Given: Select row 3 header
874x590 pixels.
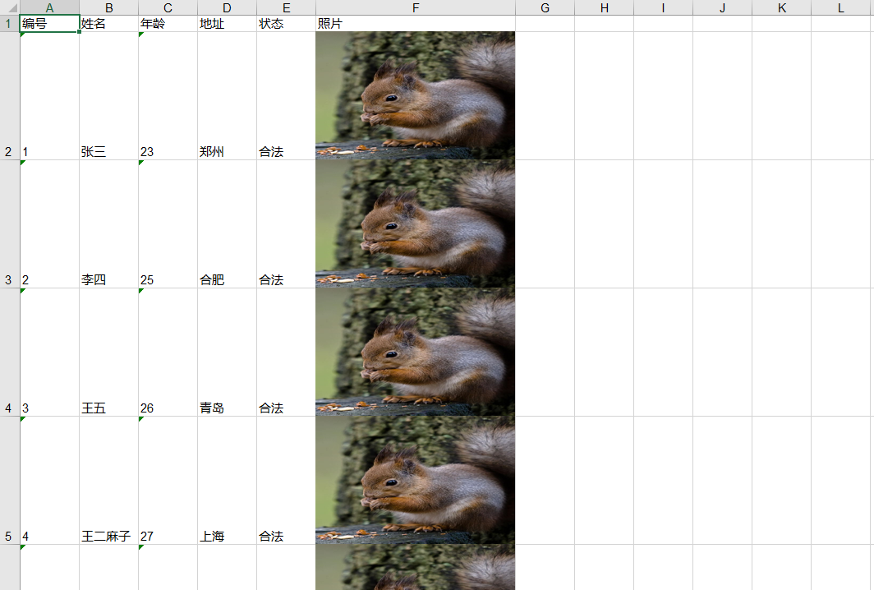Looking at the screenshot, I should tap(10, 224).
